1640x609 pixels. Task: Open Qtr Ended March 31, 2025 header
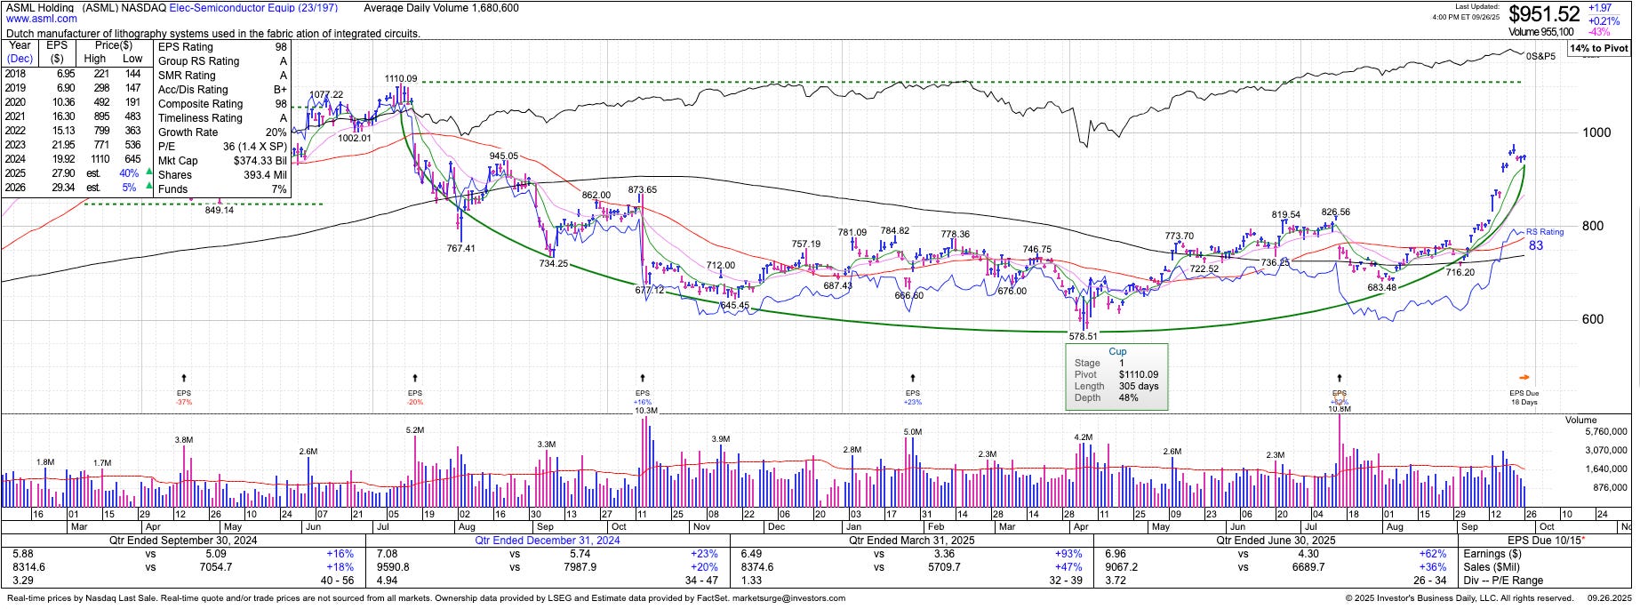coord(911,541)
